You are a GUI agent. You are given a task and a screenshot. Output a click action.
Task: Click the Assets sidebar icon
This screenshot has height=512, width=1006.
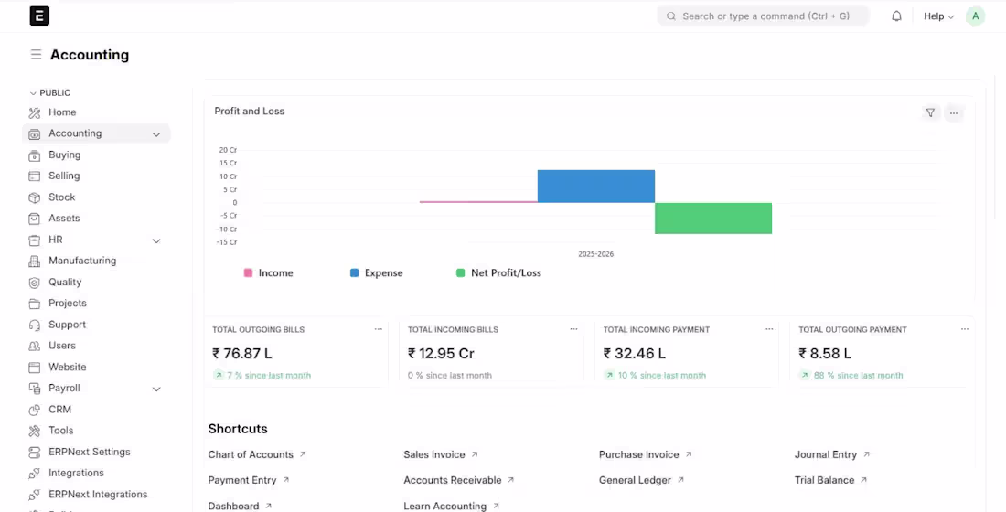[35, 219]
